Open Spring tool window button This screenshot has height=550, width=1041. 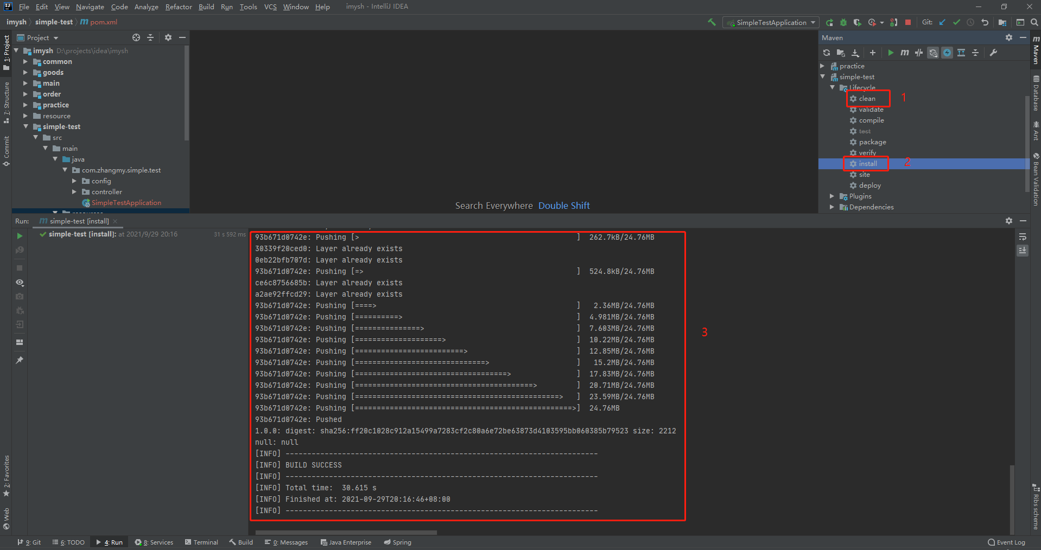397,542
